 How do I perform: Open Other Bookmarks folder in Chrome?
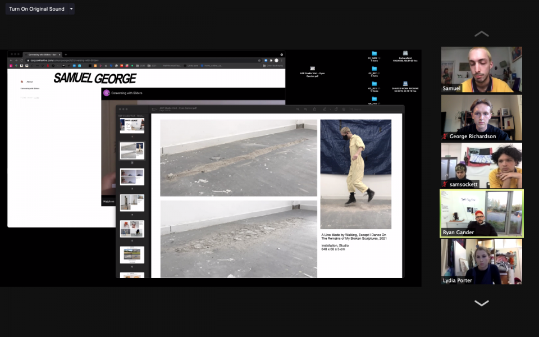[273, 65]
